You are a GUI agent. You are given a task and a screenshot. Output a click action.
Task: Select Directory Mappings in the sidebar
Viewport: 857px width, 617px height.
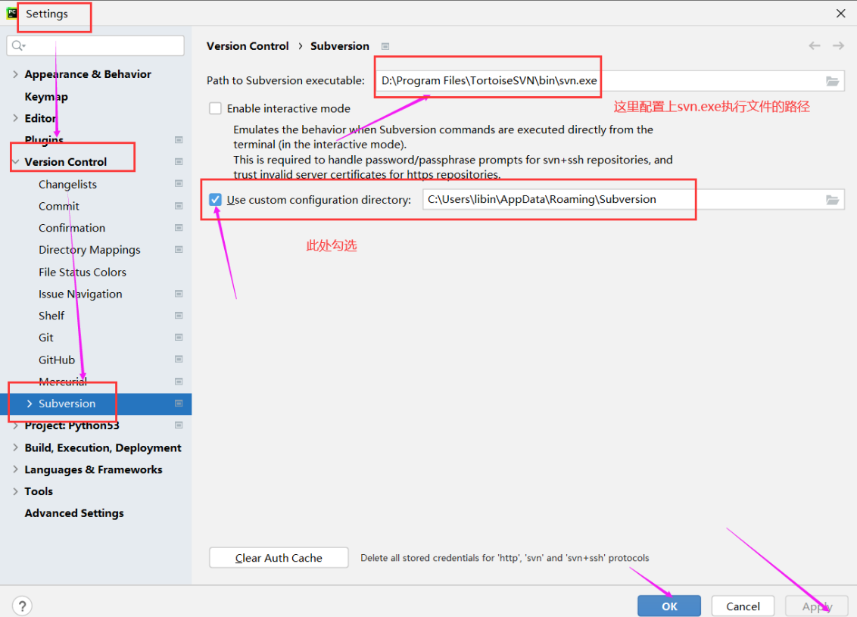[x=89, y=250]
